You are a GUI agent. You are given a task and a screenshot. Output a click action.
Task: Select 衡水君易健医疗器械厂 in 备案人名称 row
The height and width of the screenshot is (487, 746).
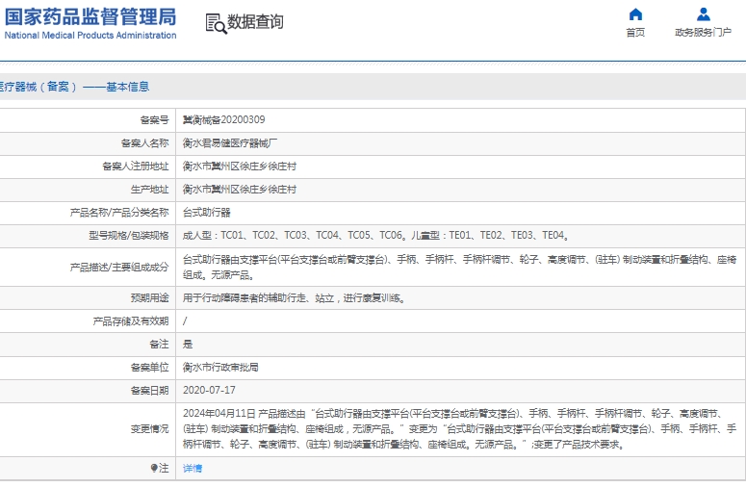[x=230, y=143]
